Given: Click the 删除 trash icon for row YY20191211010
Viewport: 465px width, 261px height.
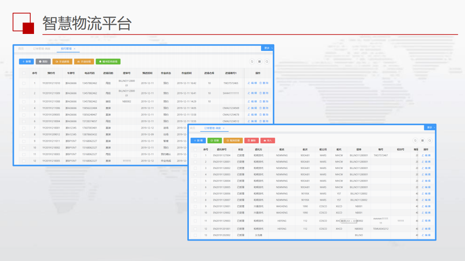Looking at the screenshot, I should coord(260,83).
